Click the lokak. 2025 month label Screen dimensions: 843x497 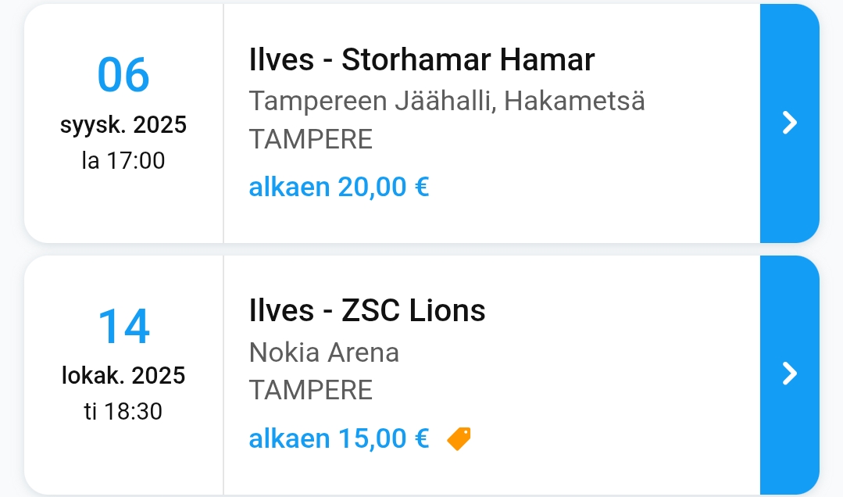tap(123, 376)
